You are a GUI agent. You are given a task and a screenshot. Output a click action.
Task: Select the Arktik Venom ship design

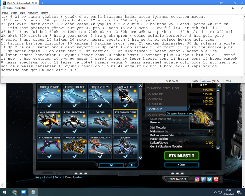pyautogui.click(x=49, y=96)
